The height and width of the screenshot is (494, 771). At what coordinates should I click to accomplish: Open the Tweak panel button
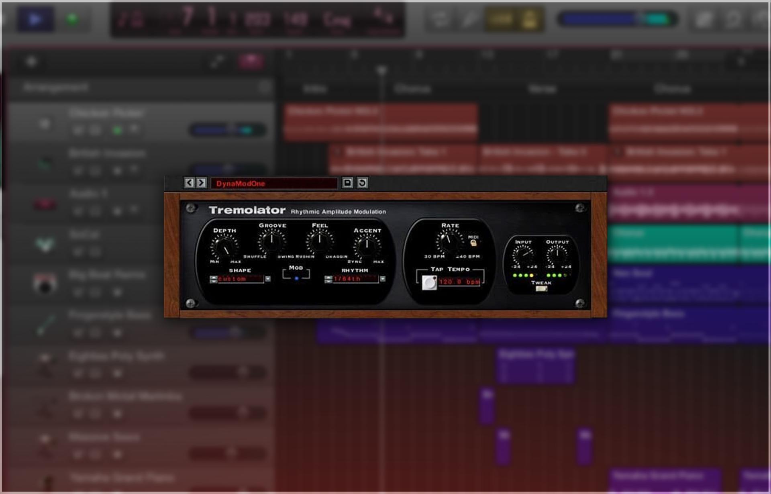(541, 289)
